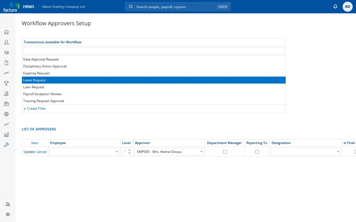This screenshot has height=222, width=356.
Task: Increase the Level stepper value
Action: click(129, 150)
